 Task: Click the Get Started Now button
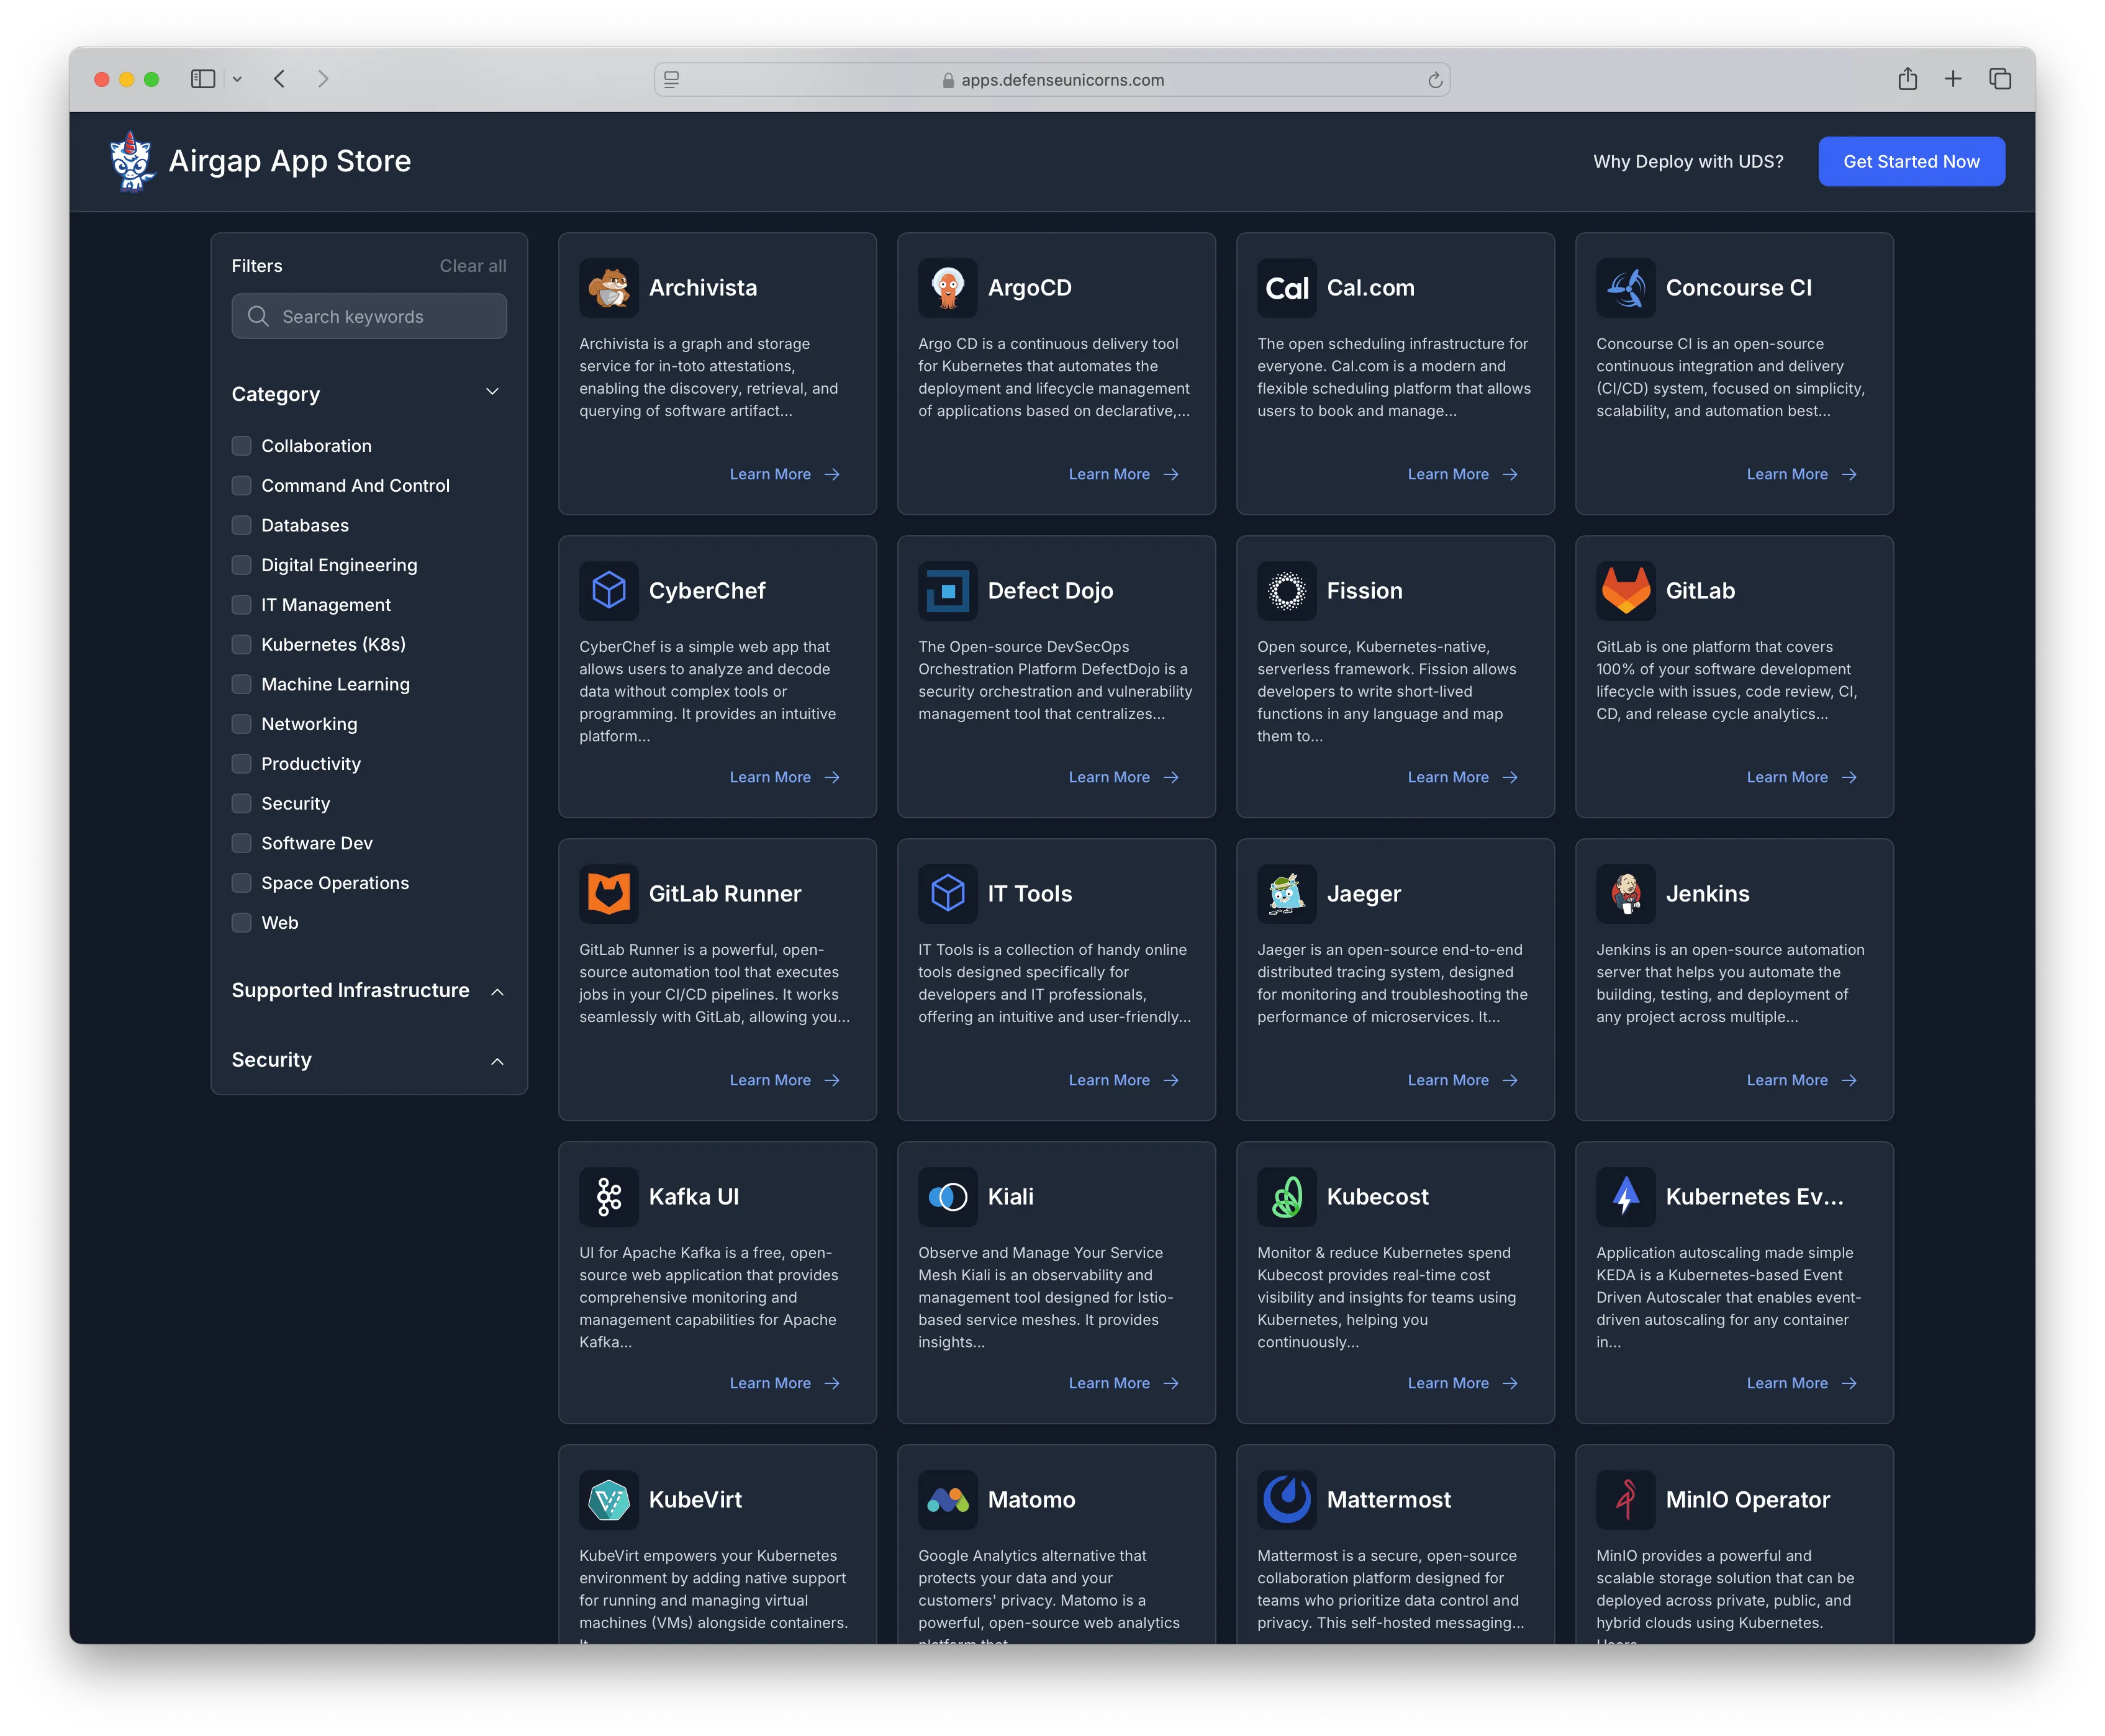(x=1911, y=159)
